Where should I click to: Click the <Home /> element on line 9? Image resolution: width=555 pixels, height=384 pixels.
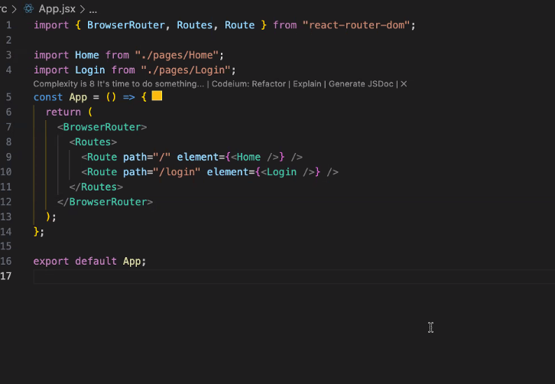tap(255, 157)
